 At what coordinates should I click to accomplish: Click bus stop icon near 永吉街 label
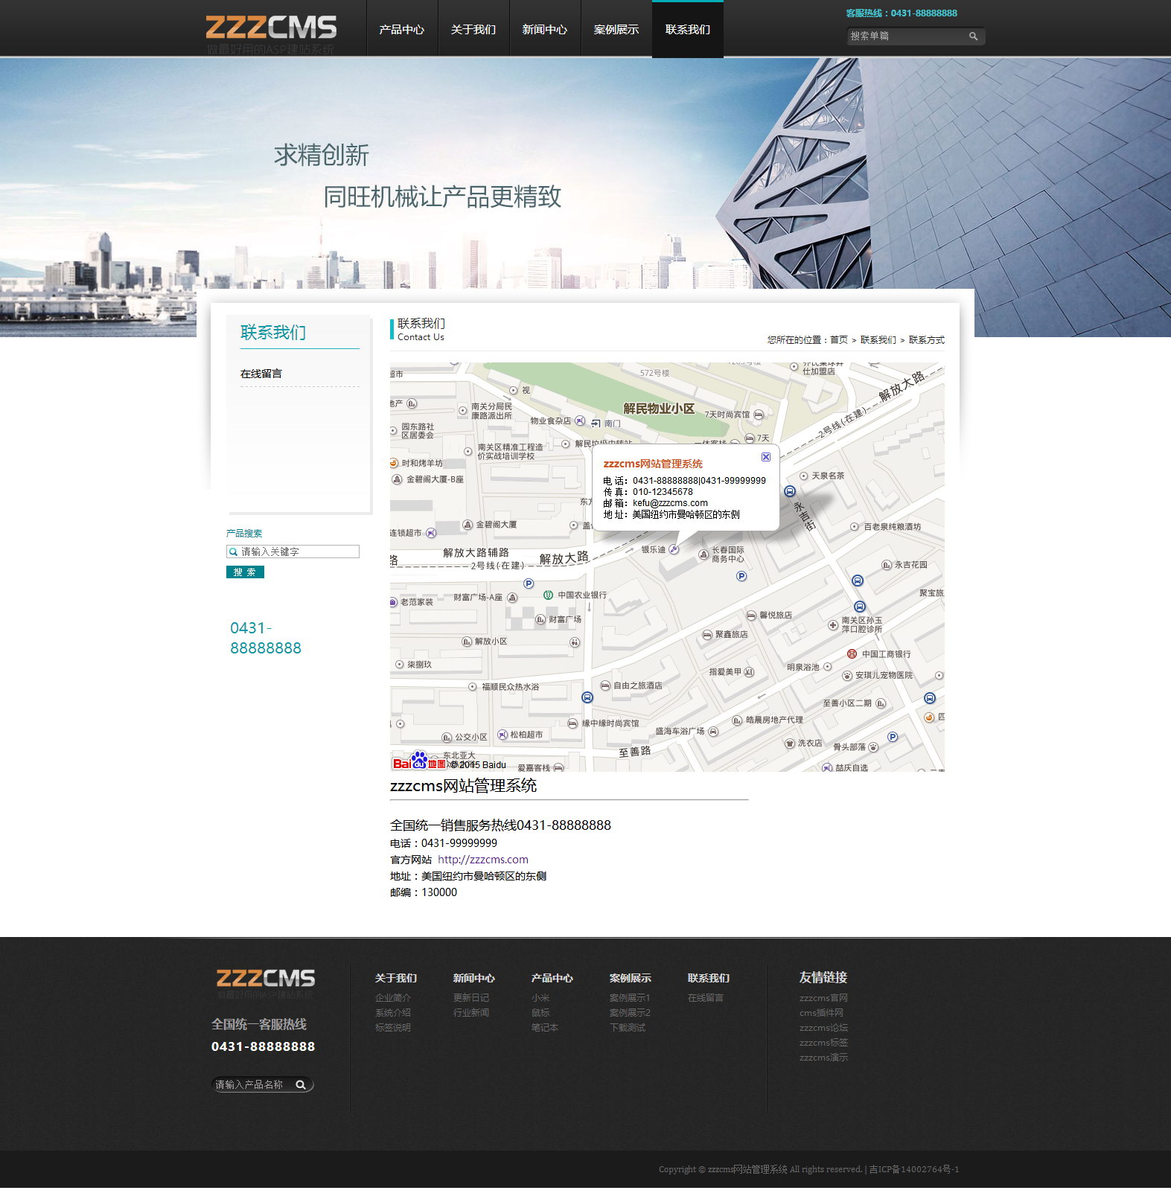(790, 491)
